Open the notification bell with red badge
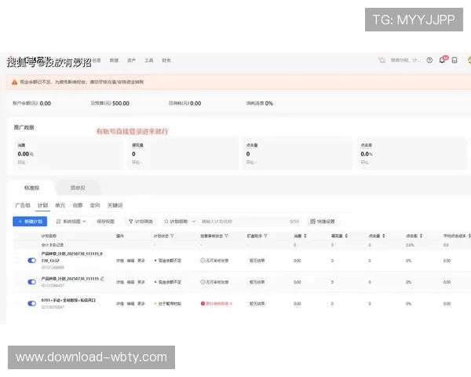471x377 pixels. coord(443,60)
